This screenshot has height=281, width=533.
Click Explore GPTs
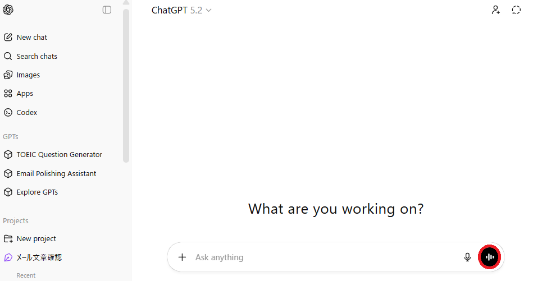[37, 192]
